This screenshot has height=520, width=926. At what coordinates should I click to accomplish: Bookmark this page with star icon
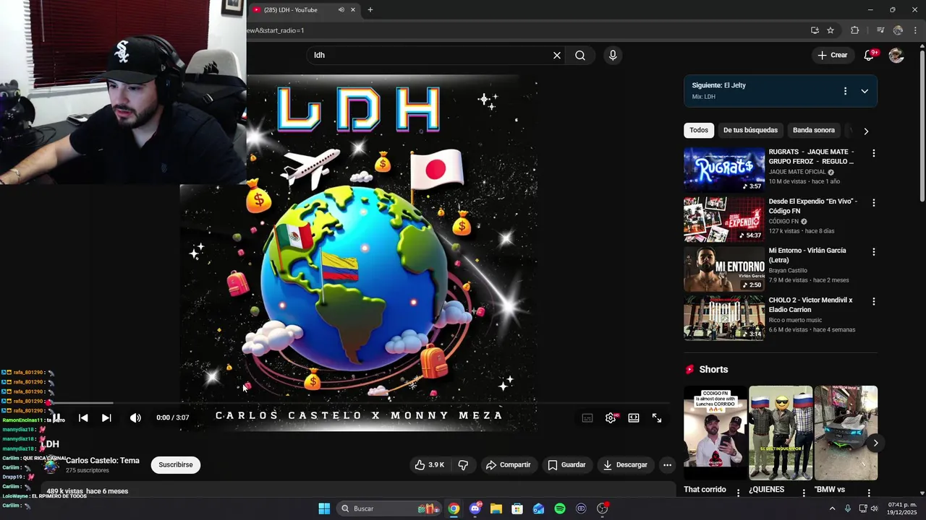pyautogui.click(x=831, y=30)
